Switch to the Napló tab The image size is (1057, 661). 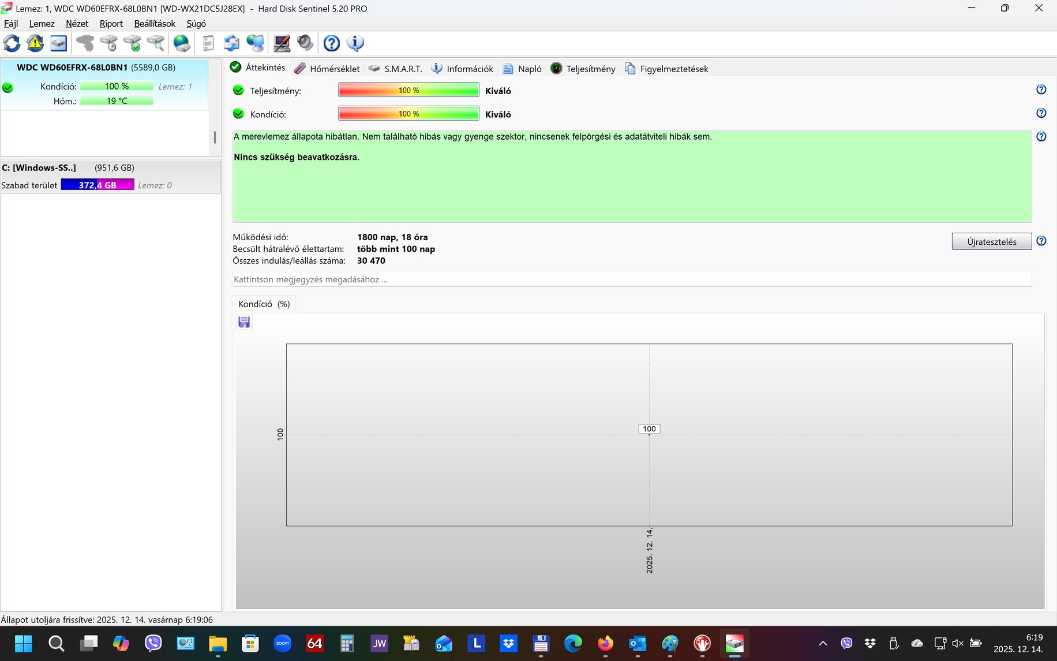pyautogui.click(x=522, y=69)
